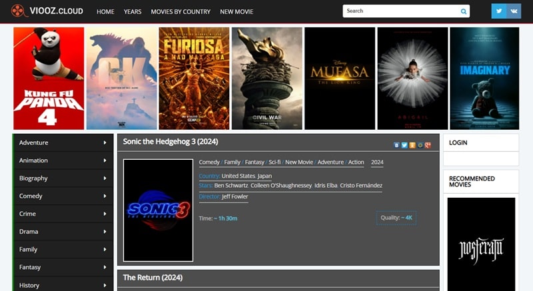Share Sonic 3 on VK (blue B icon)

396,145
